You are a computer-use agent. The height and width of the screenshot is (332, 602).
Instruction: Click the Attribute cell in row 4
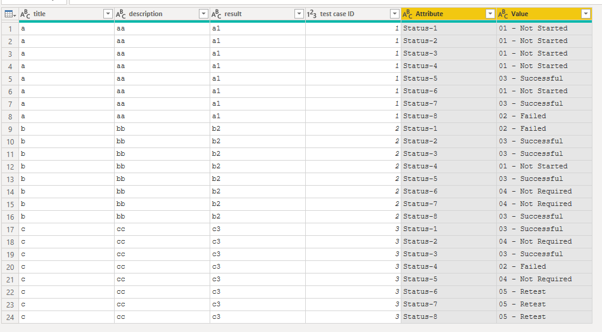(x=449, y=66)
